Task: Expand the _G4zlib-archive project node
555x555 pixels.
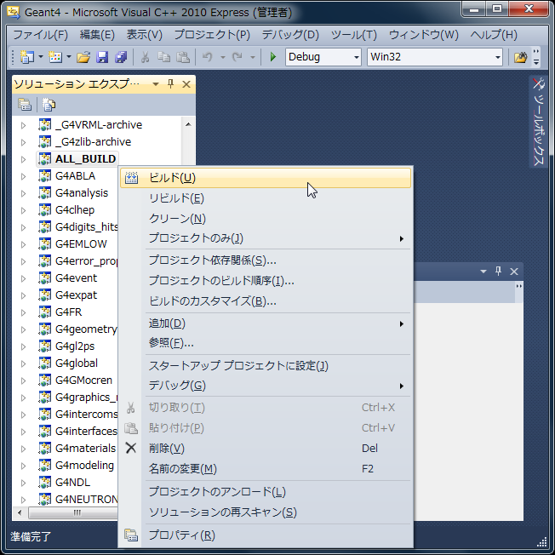Action: (x=23, y=142)
